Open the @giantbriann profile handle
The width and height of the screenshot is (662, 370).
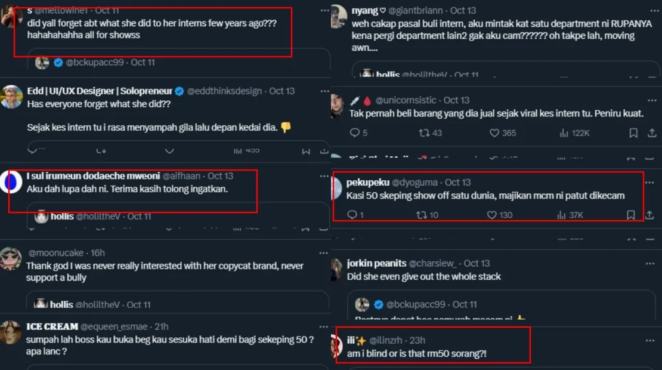[x=415, y=11]
